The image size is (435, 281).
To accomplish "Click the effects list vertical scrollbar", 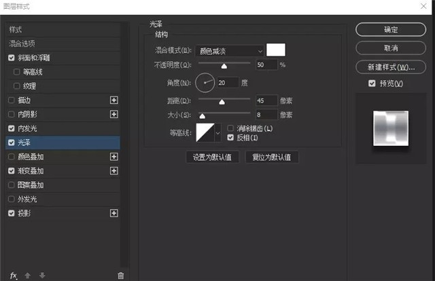I will coord(125,144).
